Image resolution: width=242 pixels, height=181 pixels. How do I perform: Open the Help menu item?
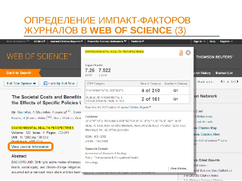point(212,42)
